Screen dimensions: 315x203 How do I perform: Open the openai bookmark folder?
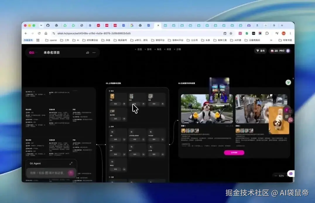[51, 40]
